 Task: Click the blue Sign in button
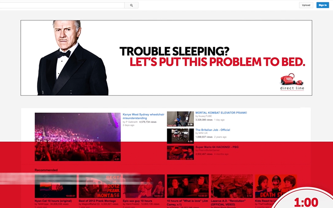tap(323, 5)
